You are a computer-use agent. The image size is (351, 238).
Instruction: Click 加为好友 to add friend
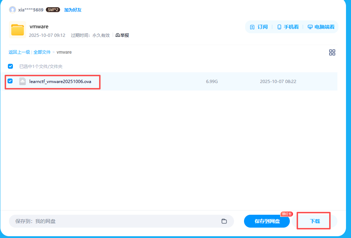[x=73, y=10]
